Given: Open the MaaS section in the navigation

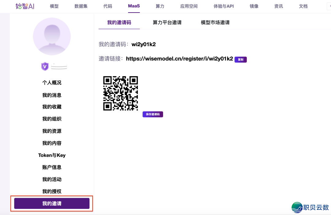Looking at the screenshot, I should pyautogui.click(x=134, y=6).
